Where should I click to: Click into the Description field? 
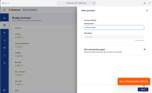(x=114, y=37)
